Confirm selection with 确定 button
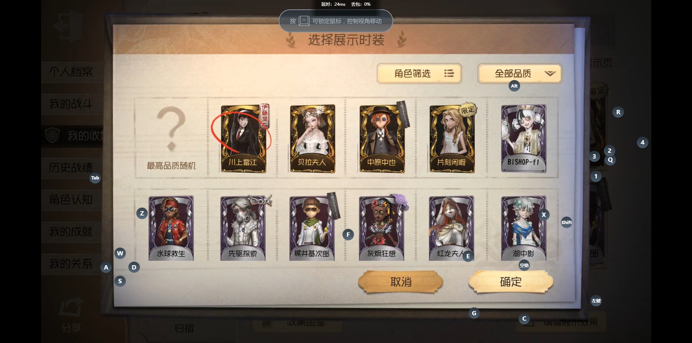The height and width of the screenshot is (343, 692). click(511, 282)
